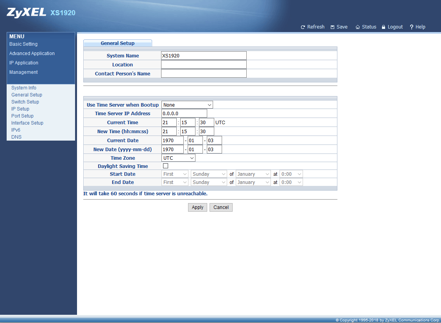Screen dimensions: 441x323
Task: Click the Apply button
Action: click(x=197, y=207)
